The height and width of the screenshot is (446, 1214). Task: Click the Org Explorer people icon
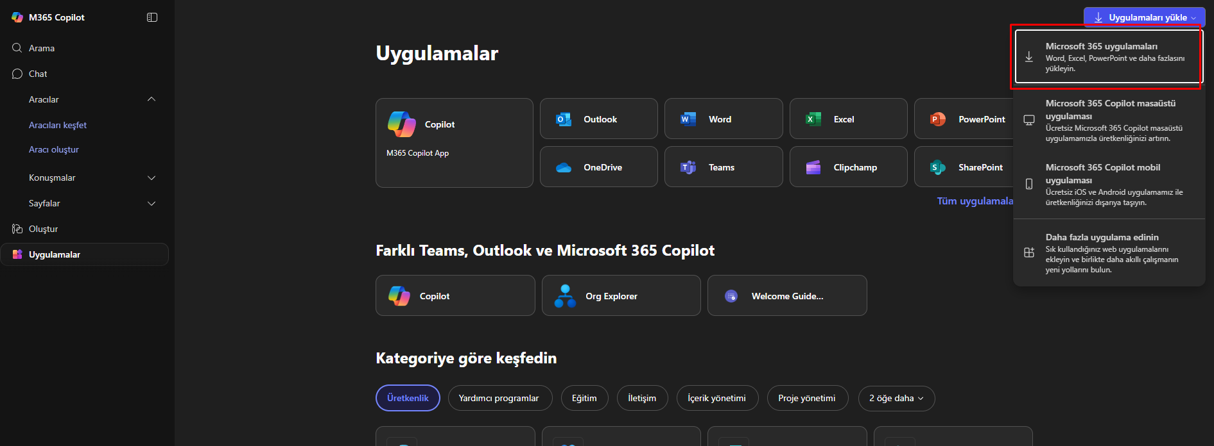[x=565, y=296]
